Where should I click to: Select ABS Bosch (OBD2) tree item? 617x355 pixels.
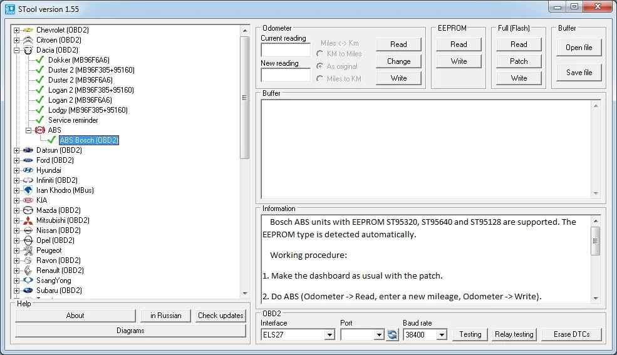pyautogui.click(x=89, y=140)
